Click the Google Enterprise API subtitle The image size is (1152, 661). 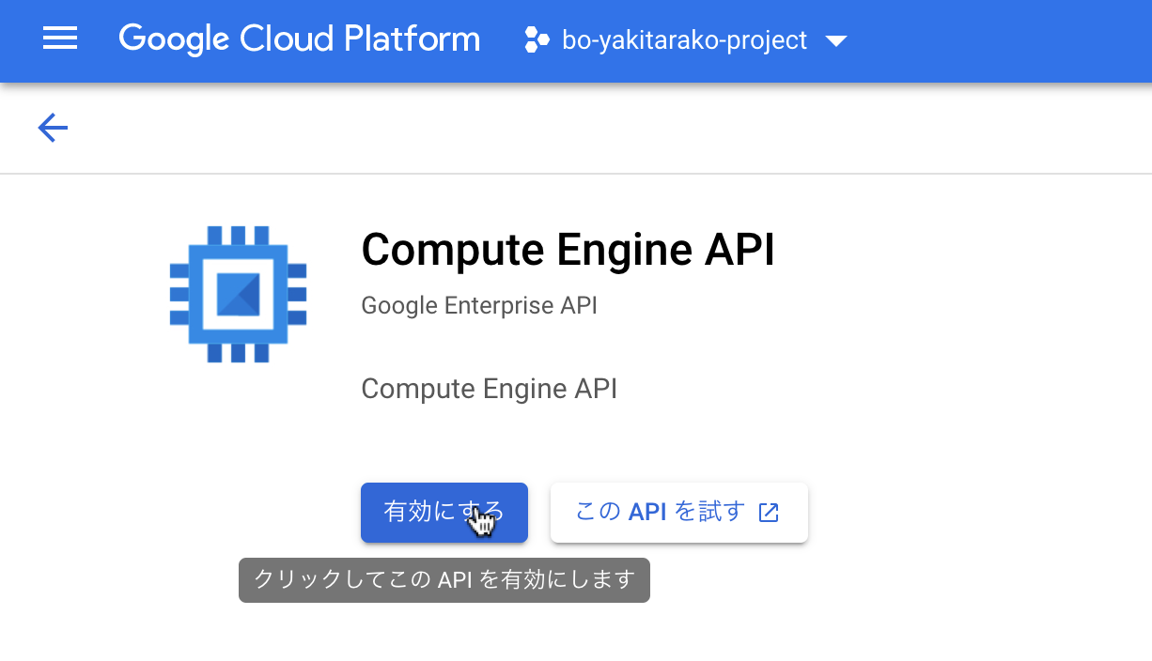click(479, 306)
